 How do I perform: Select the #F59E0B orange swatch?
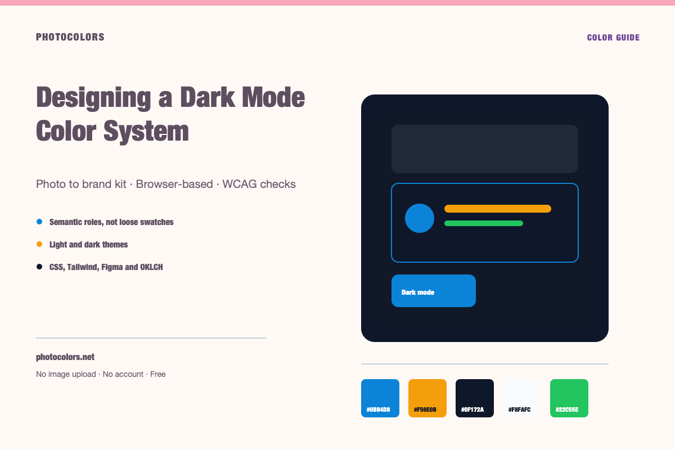pos(427,398)
